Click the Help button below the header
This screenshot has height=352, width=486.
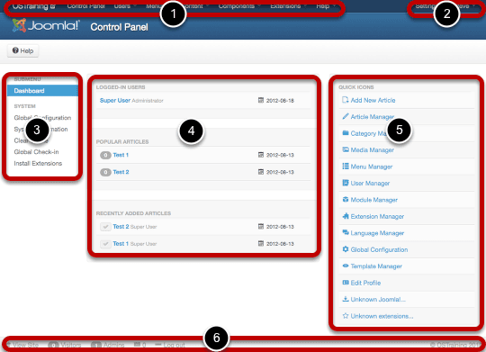22,50
